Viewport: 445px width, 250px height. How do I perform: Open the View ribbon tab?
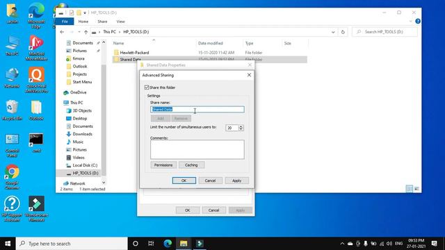(120, 22)
